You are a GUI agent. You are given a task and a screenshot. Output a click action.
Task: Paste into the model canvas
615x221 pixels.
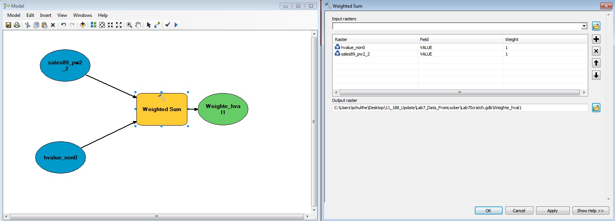coord(44,25)
